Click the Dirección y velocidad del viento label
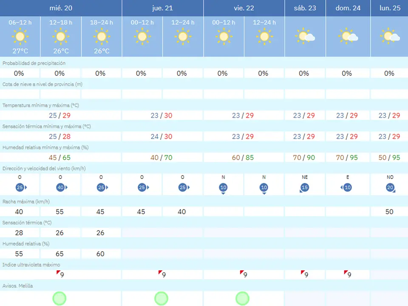Viewport: 408px width, 306px height. [x=44, y=169]
